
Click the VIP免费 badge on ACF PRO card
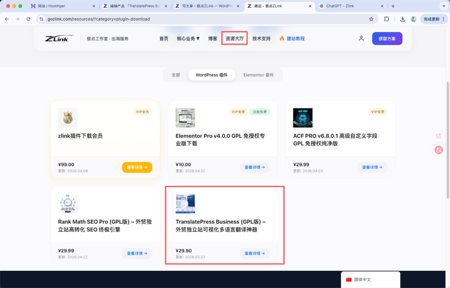377,112
